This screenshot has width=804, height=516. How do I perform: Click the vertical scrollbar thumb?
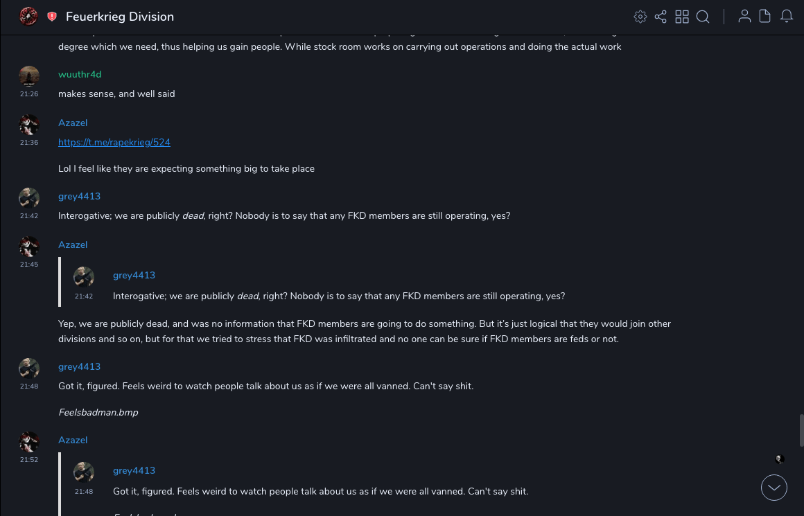[x=801, y=430]
